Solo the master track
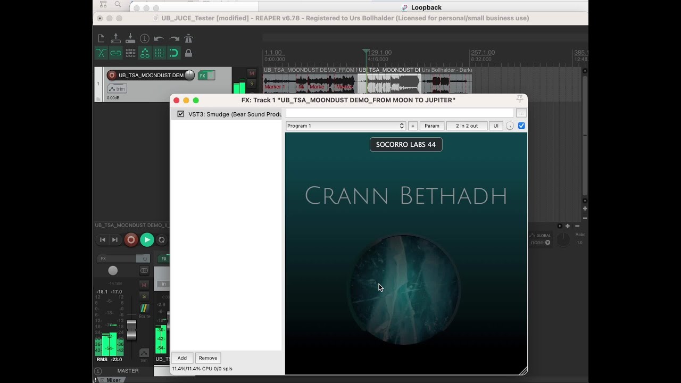 point(144,296)
